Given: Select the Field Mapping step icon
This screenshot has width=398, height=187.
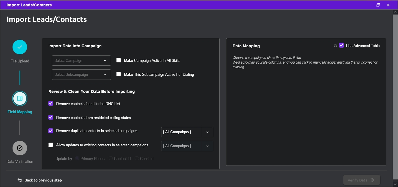Looking at the screenshot, I should tap(20, 98).
